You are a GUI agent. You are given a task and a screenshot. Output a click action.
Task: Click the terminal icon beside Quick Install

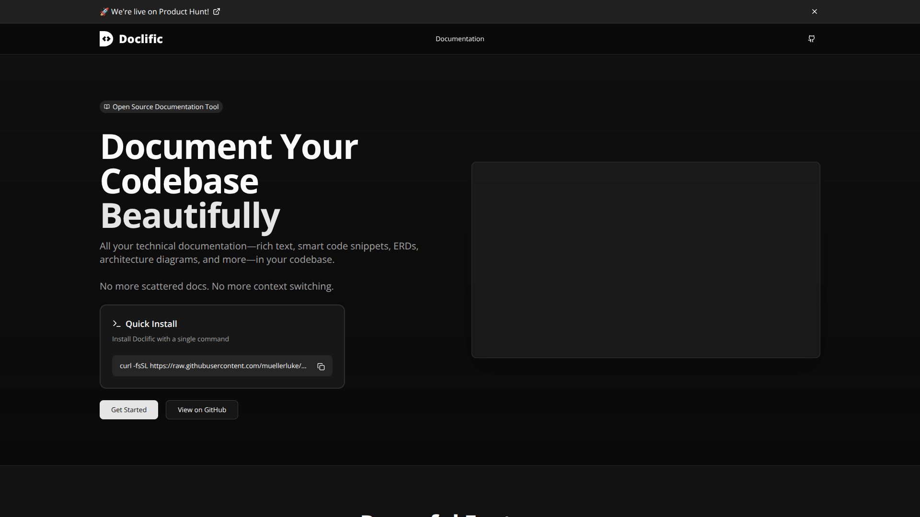click(x=116, y=324)
